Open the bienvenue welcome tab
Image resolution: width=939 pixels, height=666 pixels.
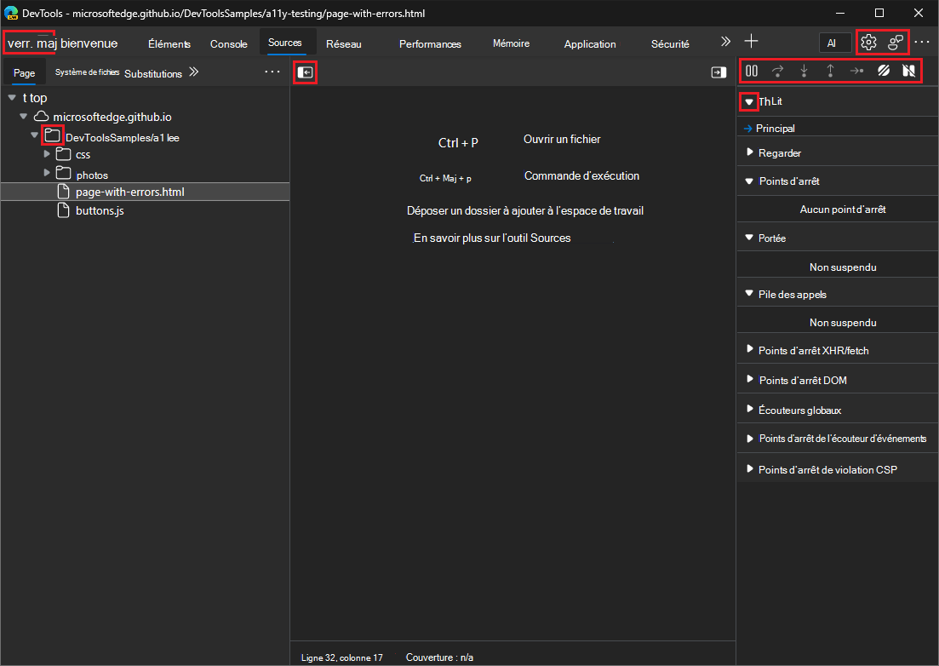[x=89, y=43]
